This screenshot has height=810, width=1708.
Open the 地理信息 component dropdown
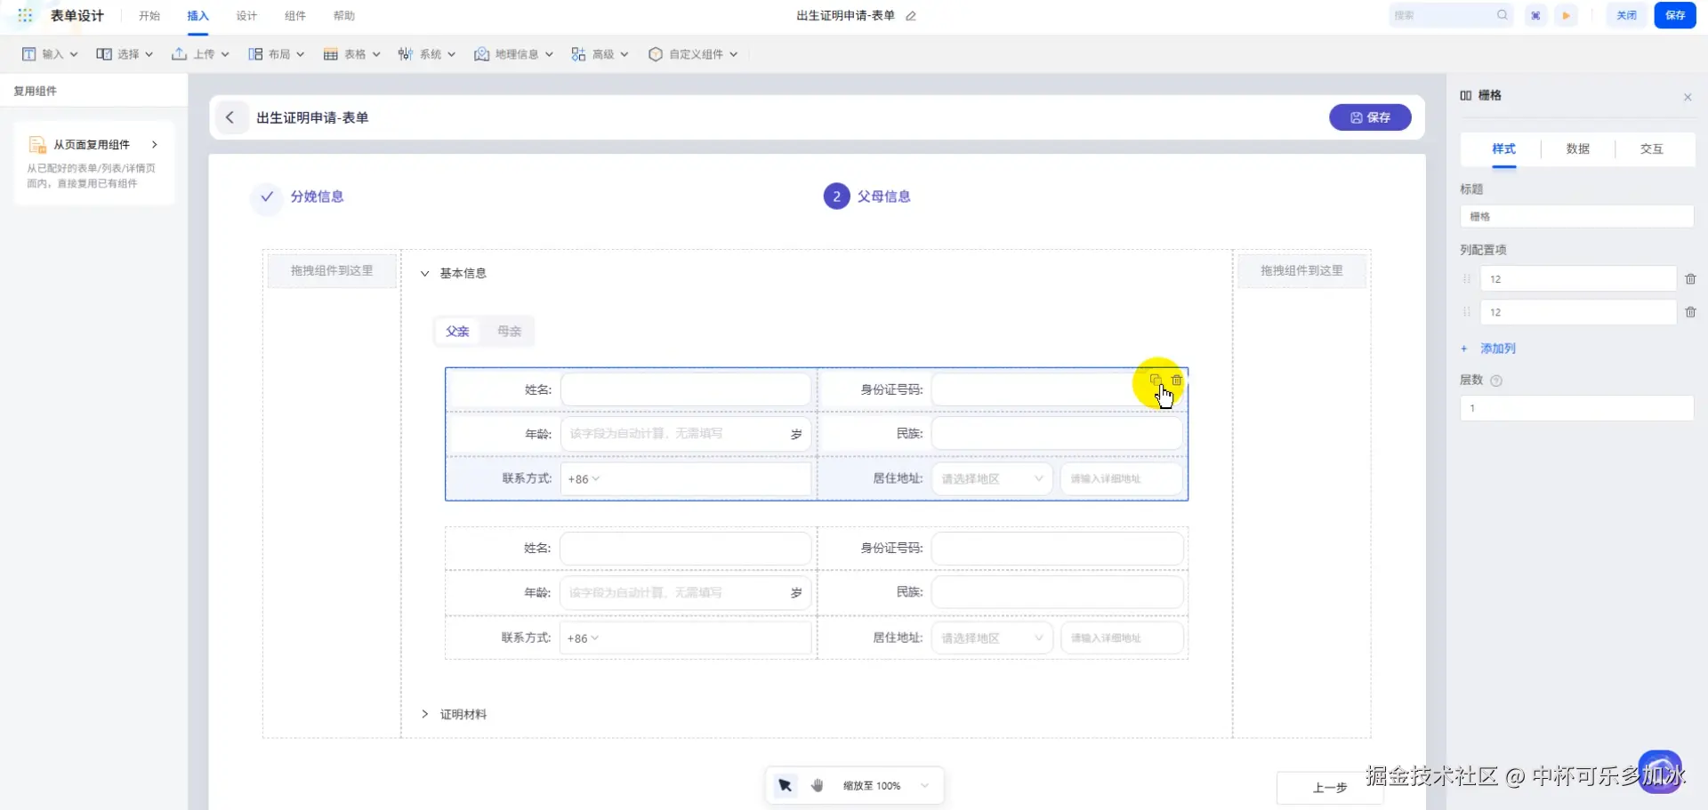click(513, 54)
